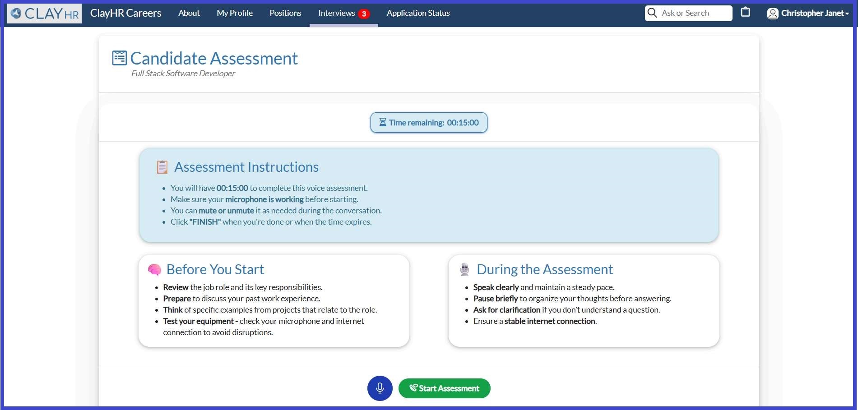Open the About menu item
Image resolution: width=858 pixels, height=410 pixels.
[x=189, y=13]
